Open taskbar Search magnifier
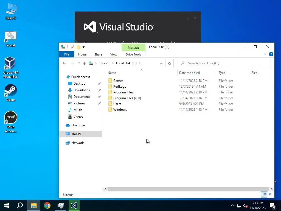 click(20, 206)
